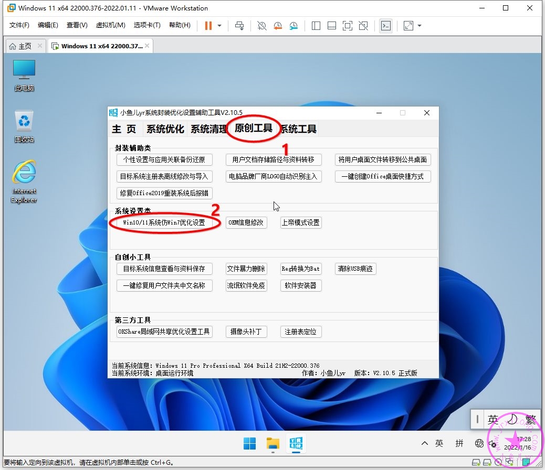
Task: Click the 修复Office2019重装系统后报错 button
Action: [164, 193]
